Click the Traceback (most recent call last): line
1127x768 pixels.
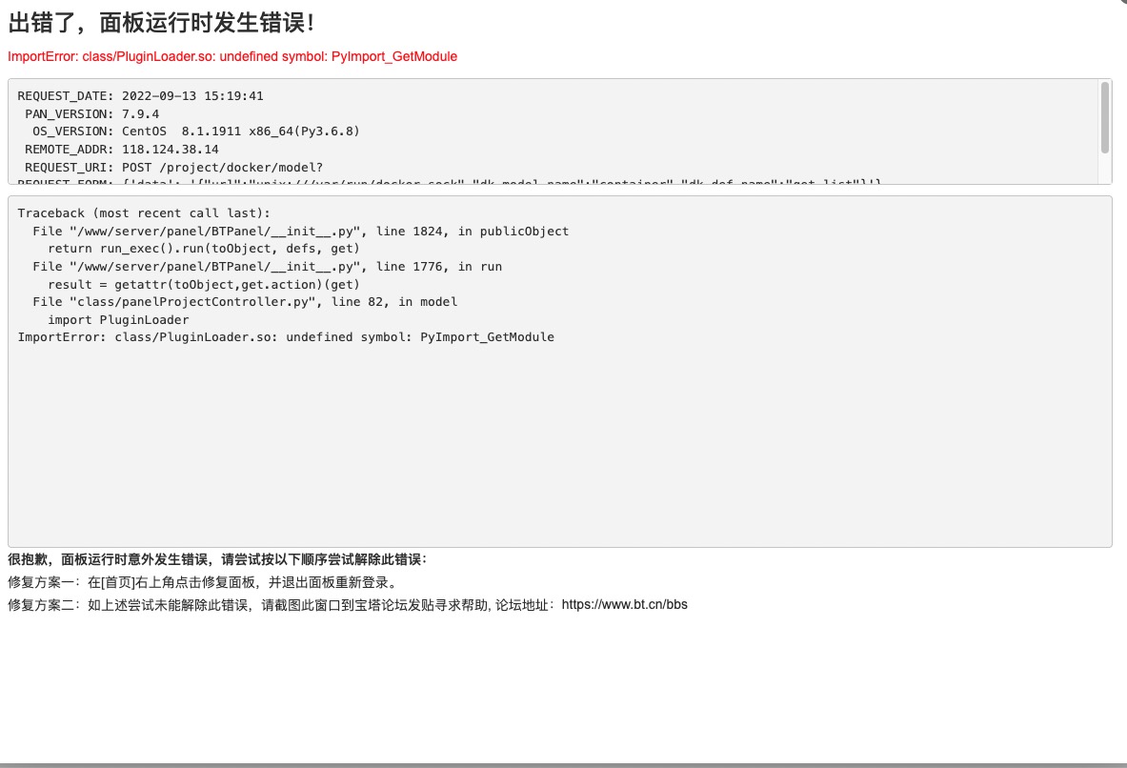[145, 213]
